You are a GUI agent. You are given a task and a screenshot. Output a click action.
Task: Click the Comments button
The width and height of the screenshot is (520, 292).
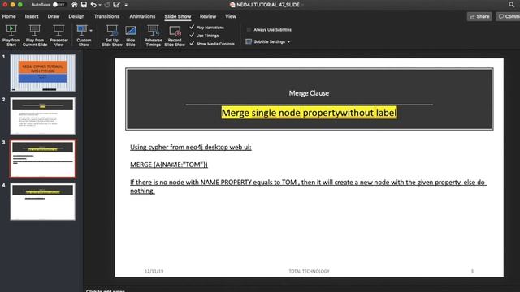tap(509, 16)
